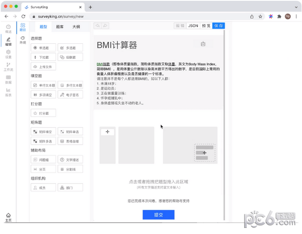Click the undo arrow in editor toolbar
The height and width of the screenshot is (234, 302).
[98, 26]
